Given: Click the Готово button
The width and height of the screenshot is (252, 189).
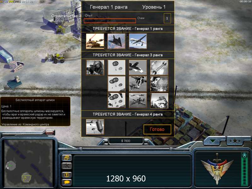Looking at the screenshot, I should 157,129.
